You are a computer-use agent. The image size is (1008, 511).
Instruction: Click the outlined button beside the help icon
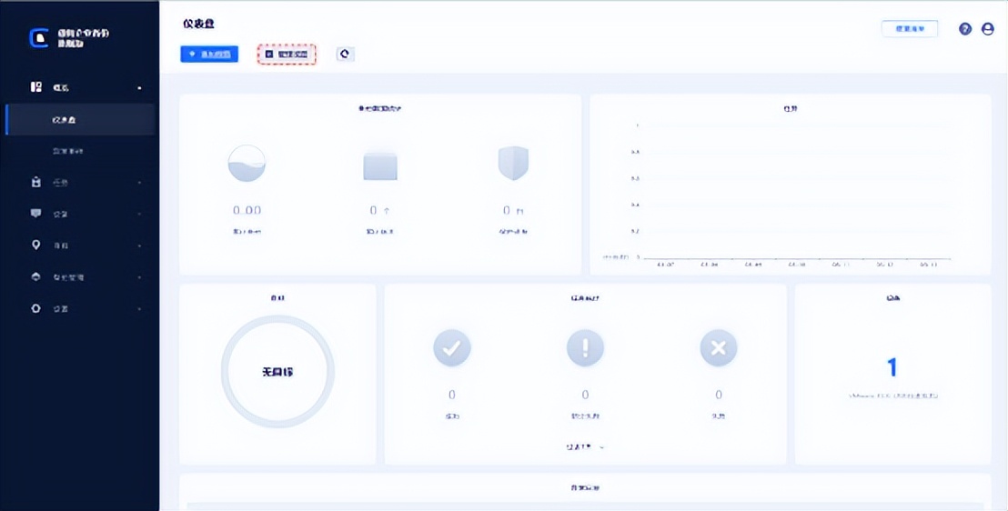click(x=909, y=29)
